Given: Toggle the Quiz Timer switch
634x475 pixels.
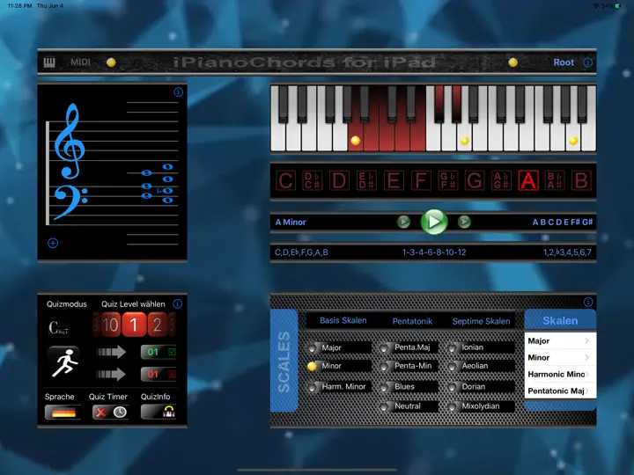Looking at the screenshot, I should pos(111,412).
